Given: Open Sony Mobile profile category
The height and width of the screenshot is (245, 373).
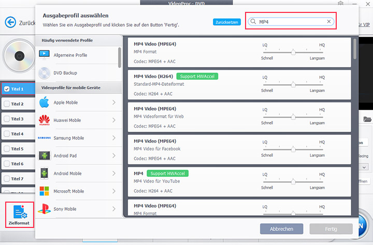Looking at the screenshot, I should point(78,209).
